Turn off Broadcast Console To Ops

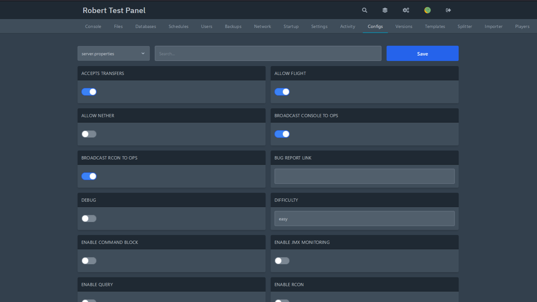coord(282,134)
